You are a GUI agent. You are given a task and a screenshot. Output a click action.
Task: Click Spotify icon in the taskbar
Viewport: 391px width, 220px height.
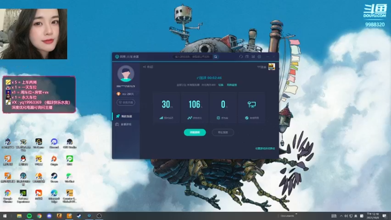(29, 216)
